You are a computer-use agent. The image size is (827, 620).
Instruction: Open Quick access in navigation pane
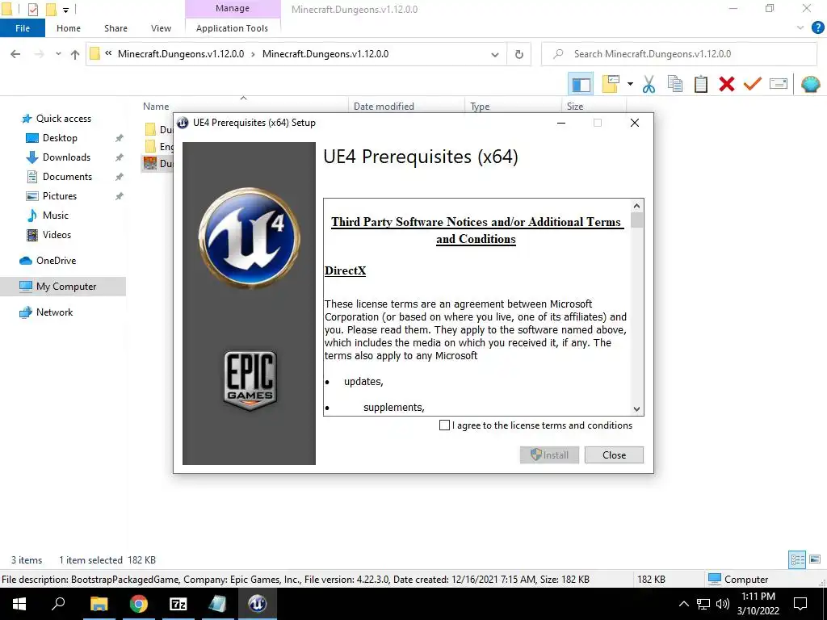(63, 119)
